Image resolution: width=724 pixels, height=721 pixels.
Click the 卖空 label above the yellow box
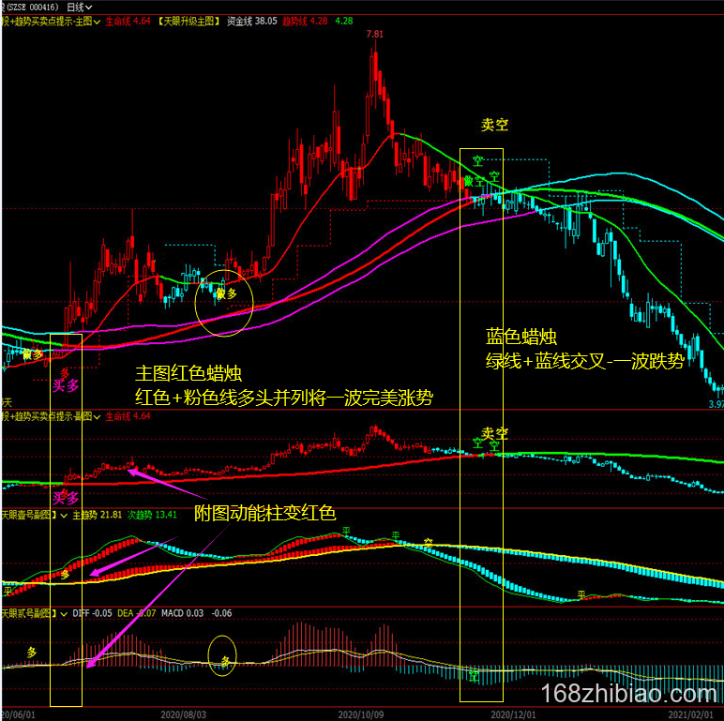point(494,126)
